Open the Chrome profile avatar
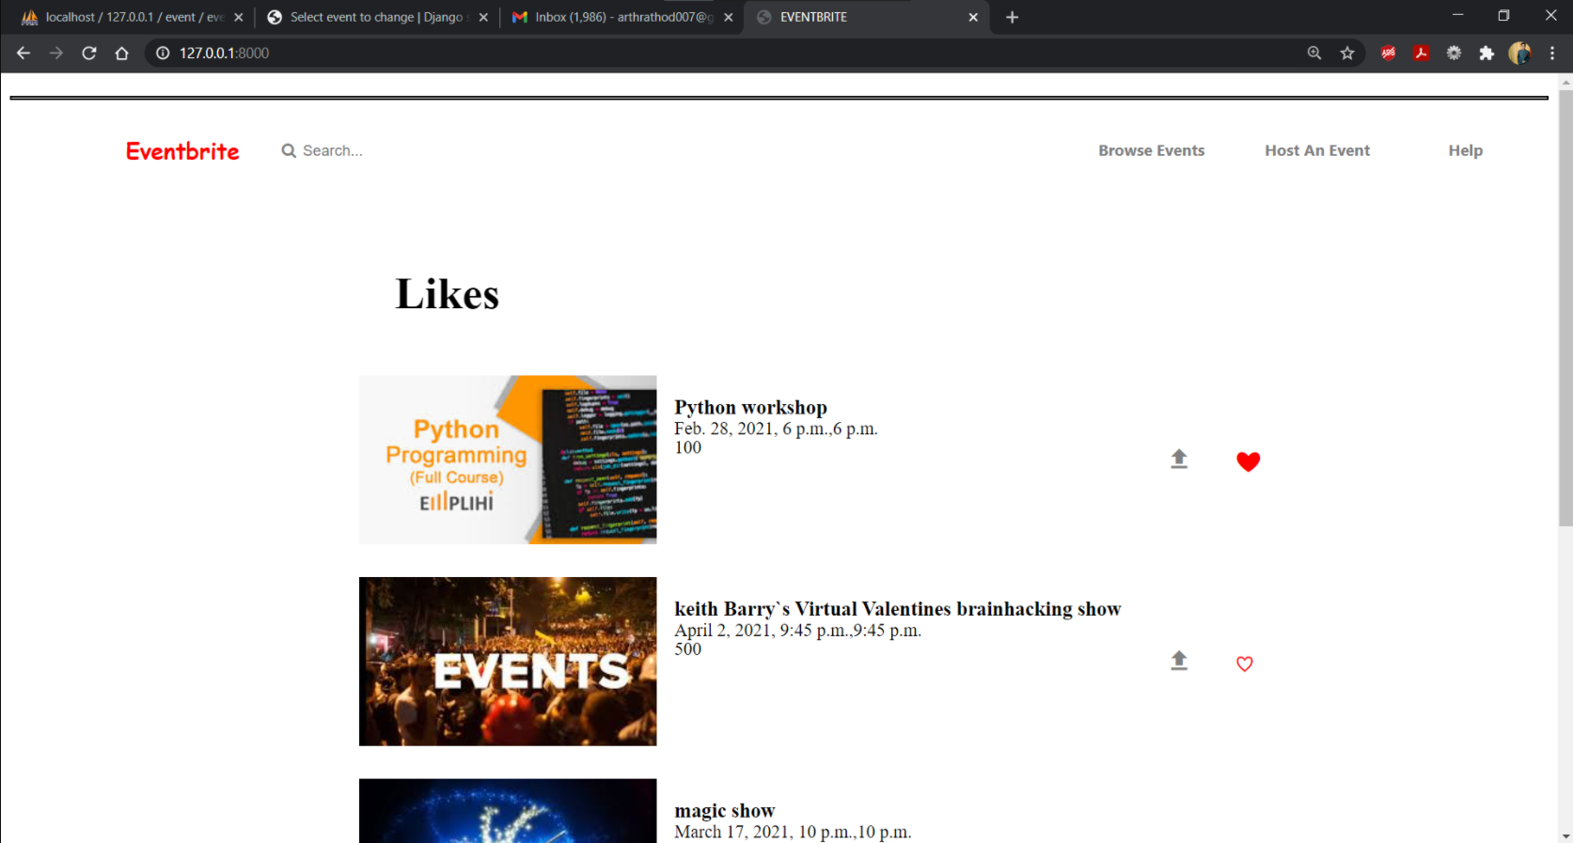Viewport: 1573px width, 843px height. click(x=1519, y=53)
